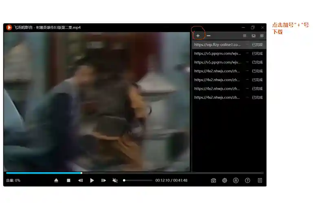The image size is (326, 203).
Task: Click the 音量: 0% volume label
Action: pyautogui.click(x=13, y=180)
